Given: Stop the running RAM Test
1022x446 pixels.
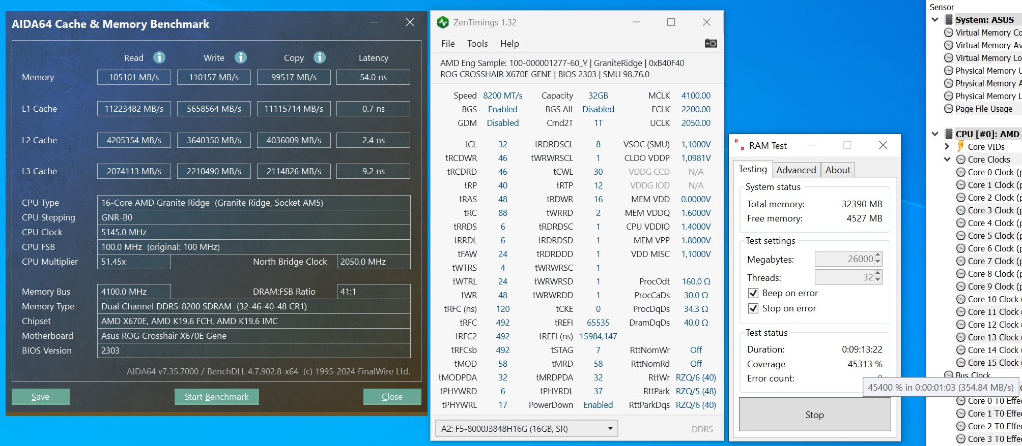Looking at the screenshot, I should coord(814,415).
